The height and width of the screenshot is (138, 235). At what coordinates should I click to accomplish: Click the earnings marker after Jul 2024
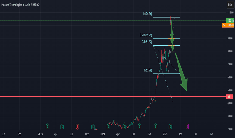coord(139,126)
